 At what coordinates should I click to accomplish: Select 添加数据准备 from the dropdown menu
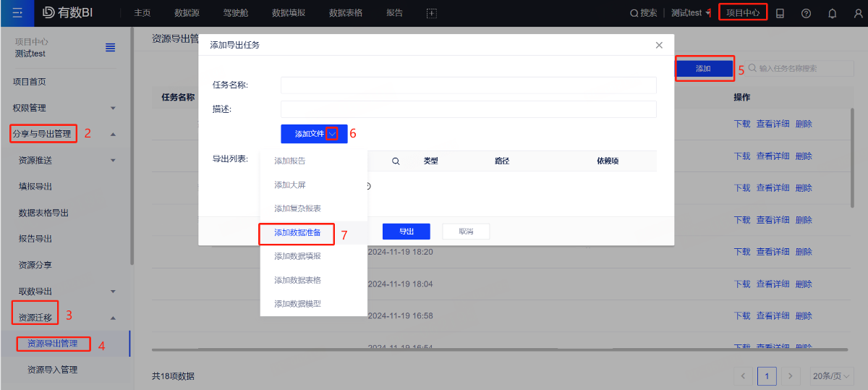(297, 233)
